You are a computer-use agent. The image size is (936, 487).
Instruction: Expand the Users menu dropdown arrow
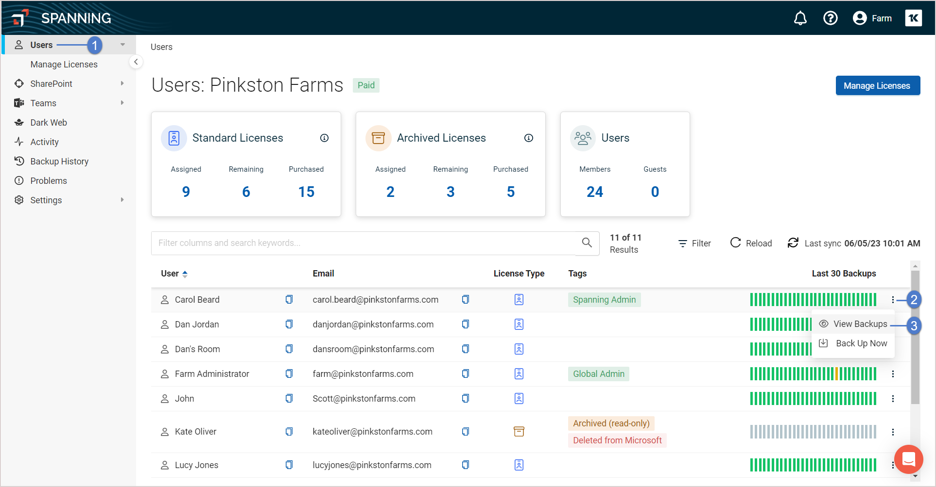[122, 45]
